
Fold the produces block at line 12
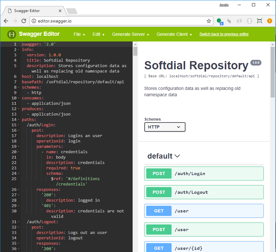[x=18, y=109]
